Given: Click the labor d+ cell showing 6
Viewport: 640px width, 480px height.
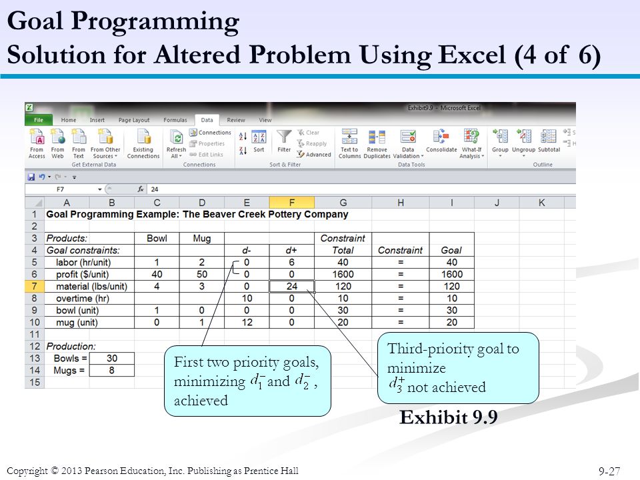Looking at the screenshot, I should pyautogui.click(x=292, y=263).
